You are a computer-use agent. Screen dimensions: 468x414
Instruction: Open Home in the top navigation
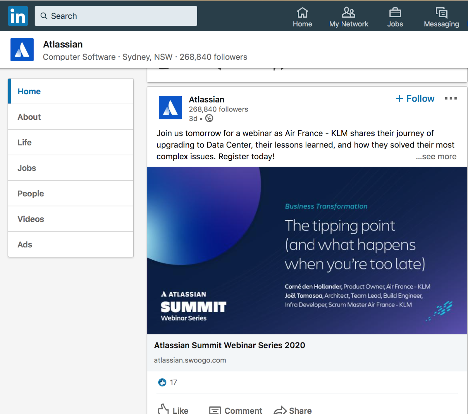(302, 17)
